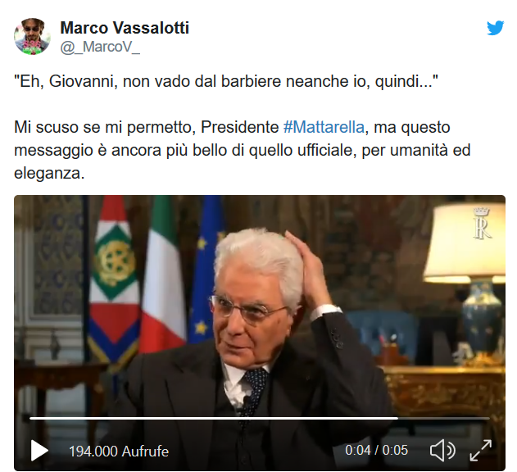Expand the video to fullscreen
Screen dimensions: 517x472
480,450
